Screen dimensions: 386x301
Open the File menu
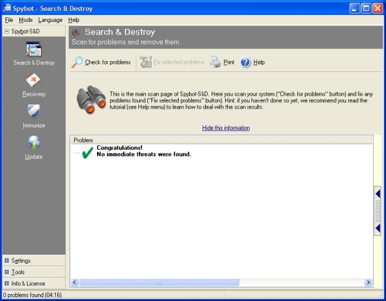tap(9, 20)
